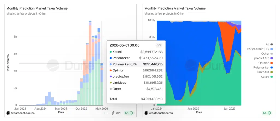This screenshot has width=280, height=121.
Task: Click the left chart title Monthly Prediction Market Taker Volume
Action: coord(37,8)
